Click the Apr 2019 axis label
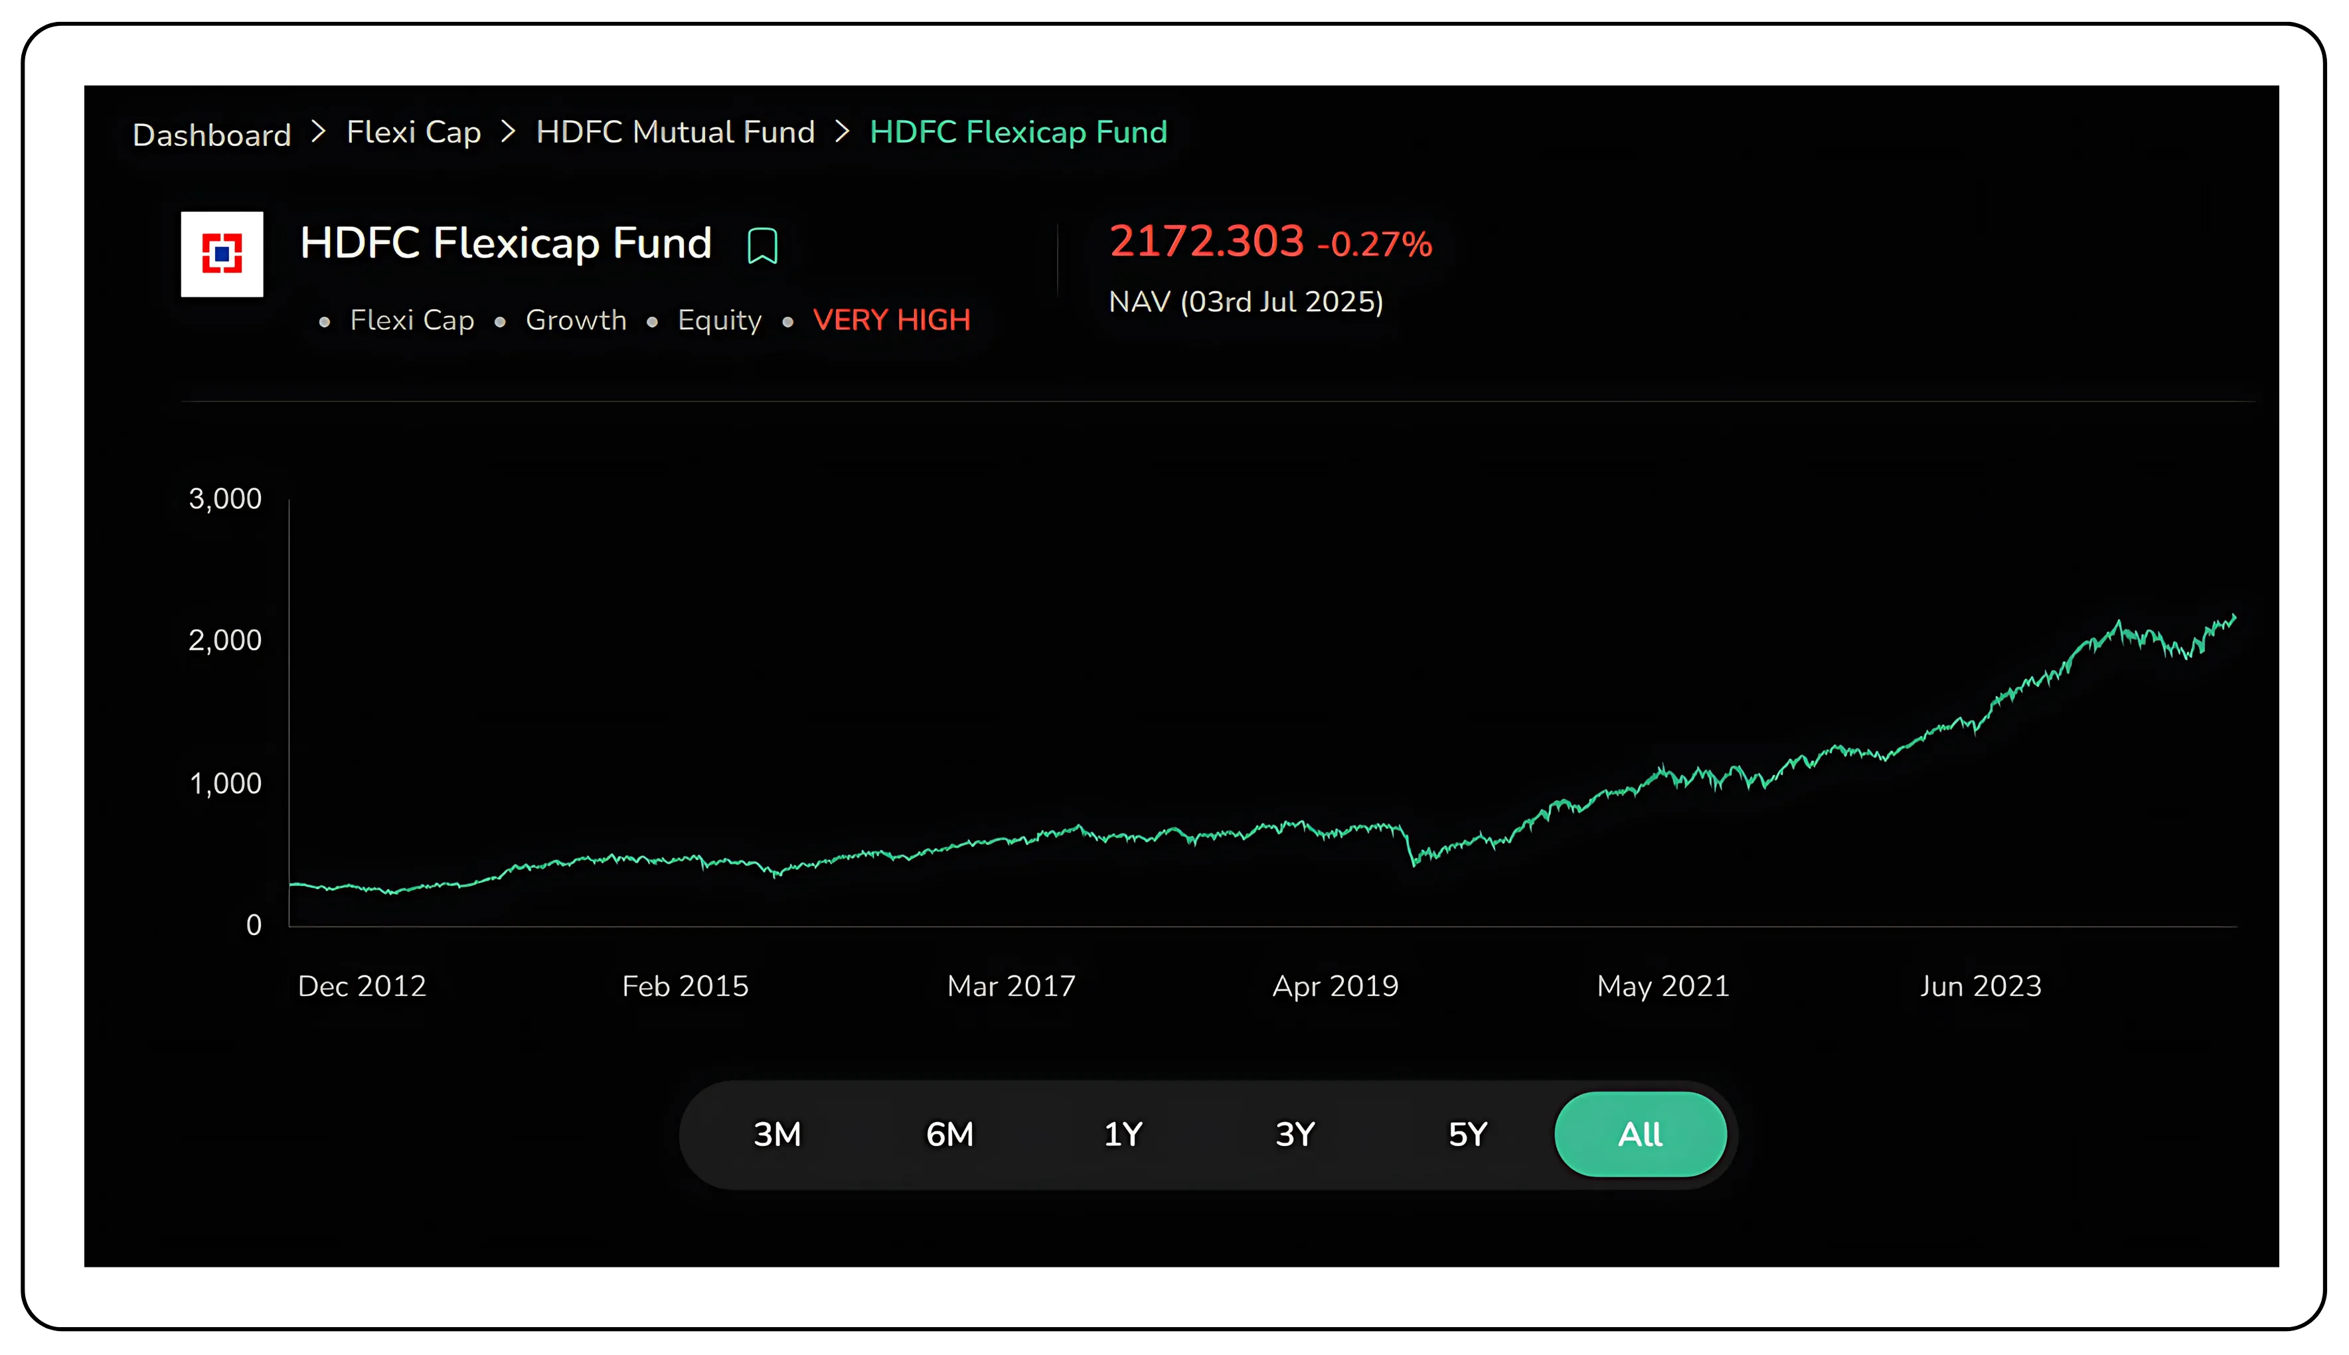The height and width of the screenshot is (1355, 2349). coord(1336,987)
